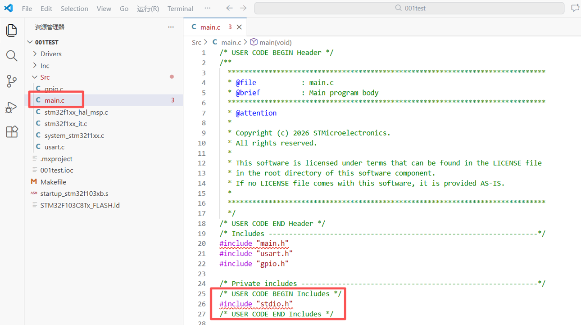
Task: Open the View menu
Action: click(104, 9)
